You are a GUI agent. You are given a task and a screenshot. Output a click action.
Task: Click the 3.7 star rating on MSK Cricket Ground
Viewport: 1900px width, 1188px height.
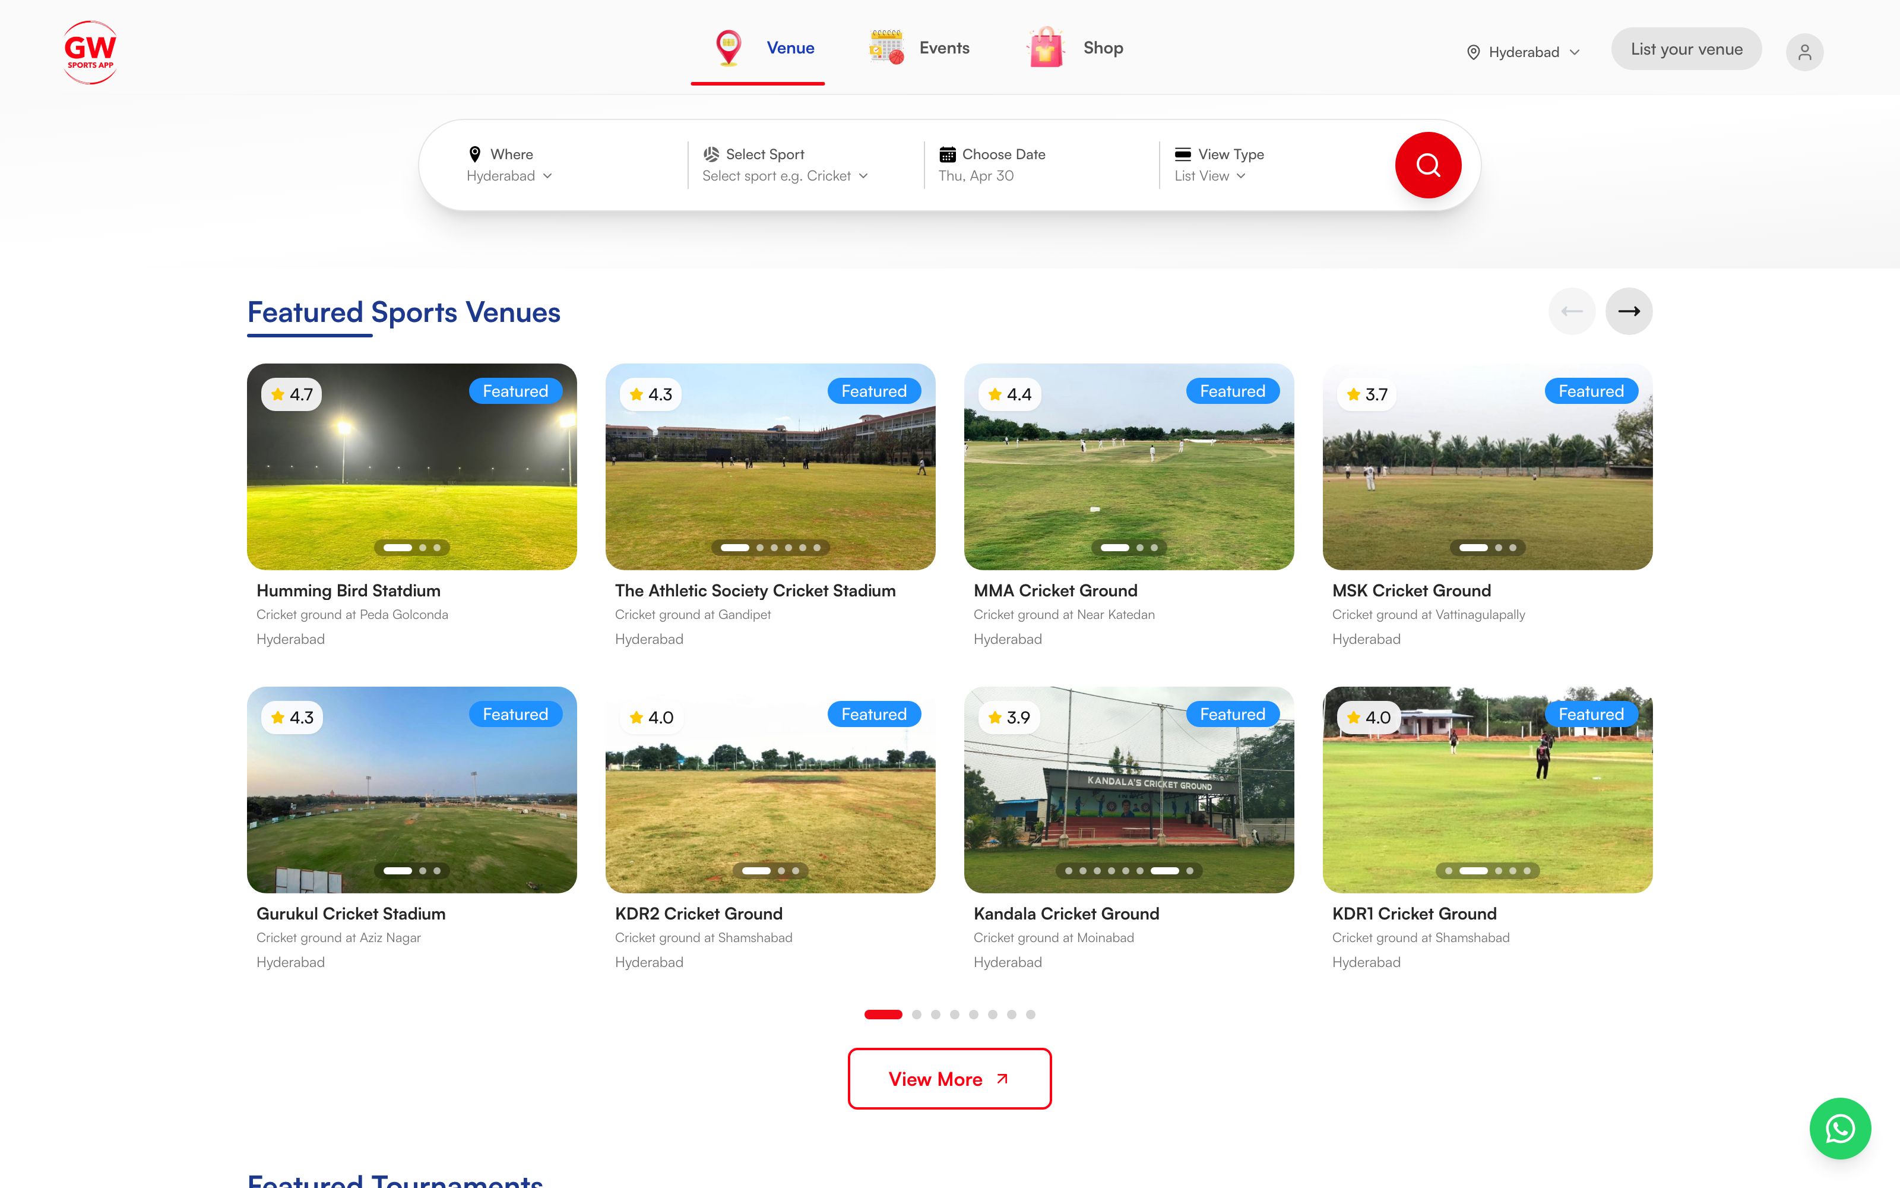1367,394
